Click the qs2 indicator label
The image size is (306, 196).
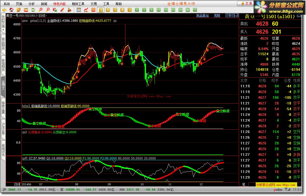24,132
